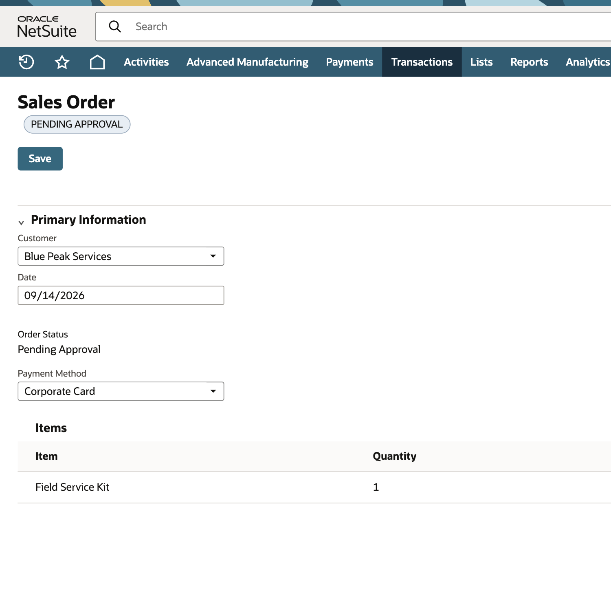Open the Analytics menu
Viewport: 611px width, 591px height.
tap(588, 62)
